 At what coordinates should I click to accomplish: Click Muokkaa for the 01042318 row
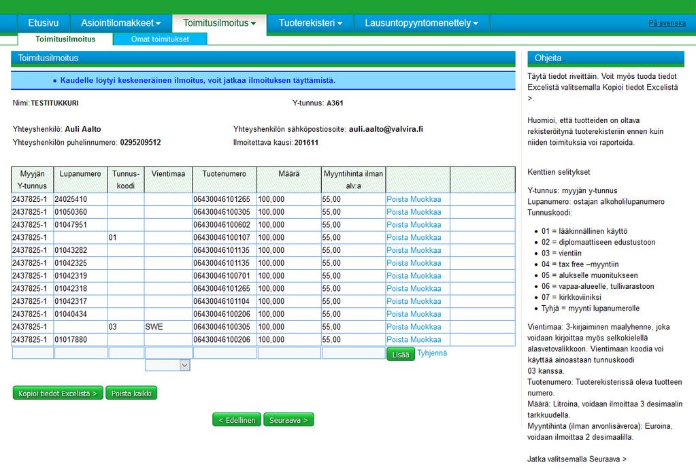click(426, 288)
